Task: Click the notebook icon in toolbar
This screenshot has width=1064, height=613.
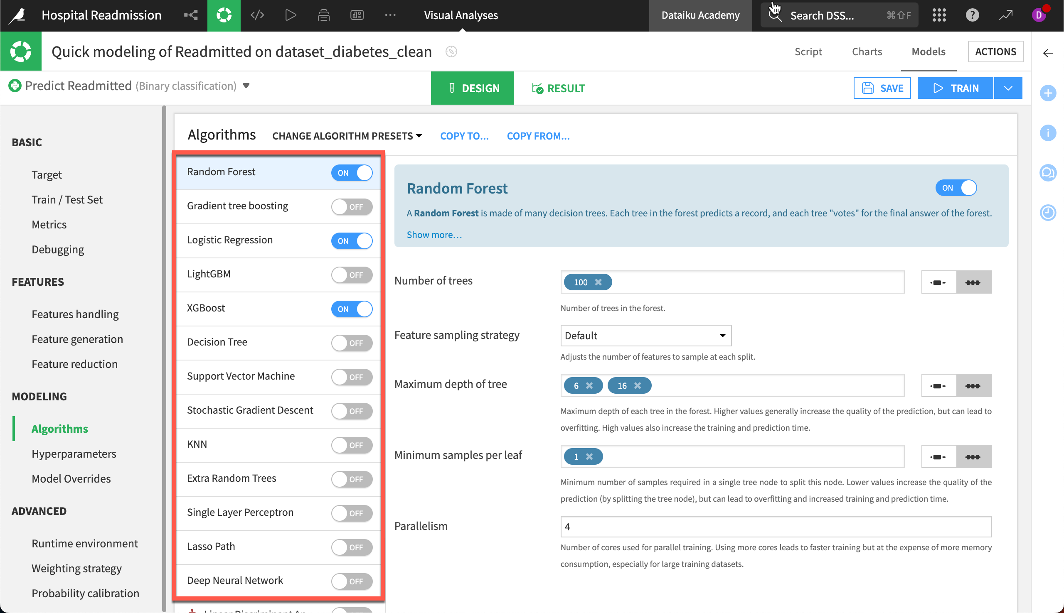Action: [324, 15]
